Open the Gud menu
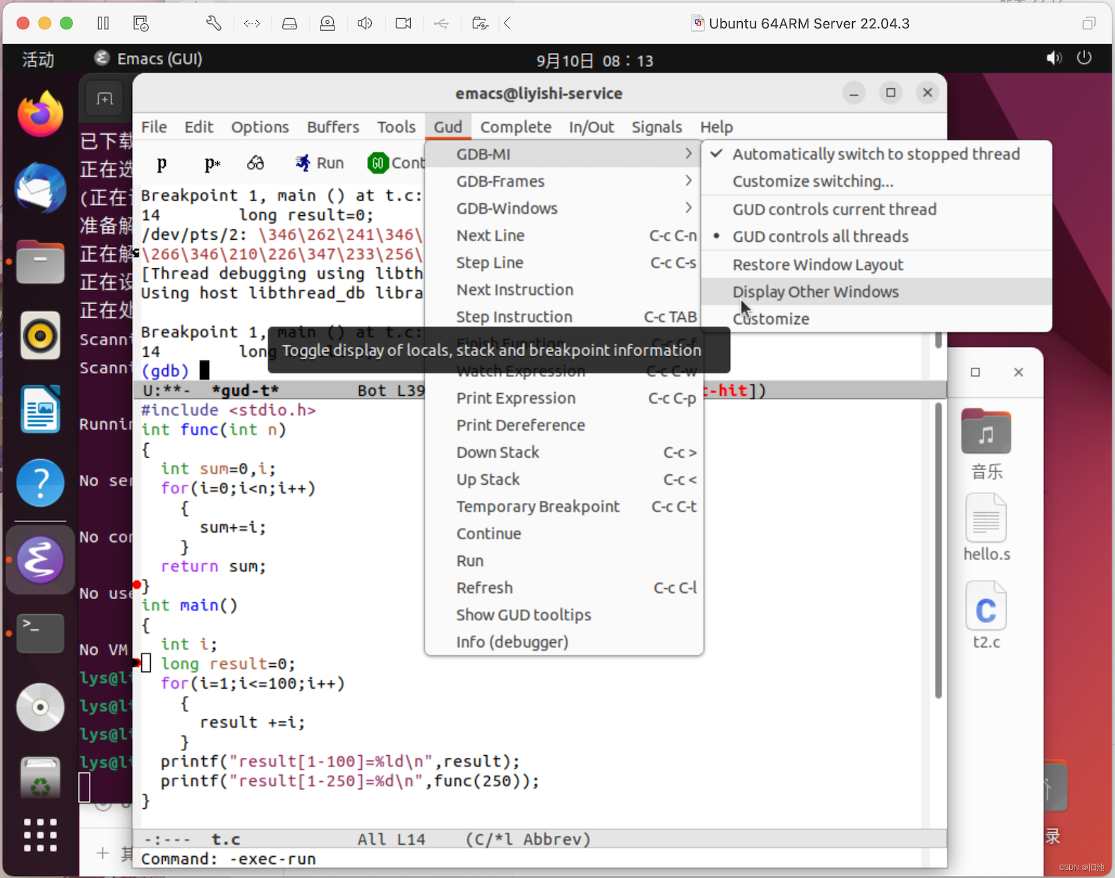 (x=448, y=127)
